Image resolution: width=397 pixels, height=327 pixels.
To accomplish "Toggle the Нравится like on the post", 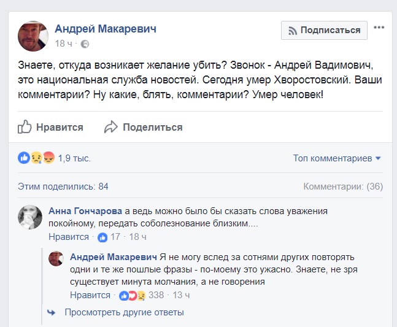I will pos(59,127).
